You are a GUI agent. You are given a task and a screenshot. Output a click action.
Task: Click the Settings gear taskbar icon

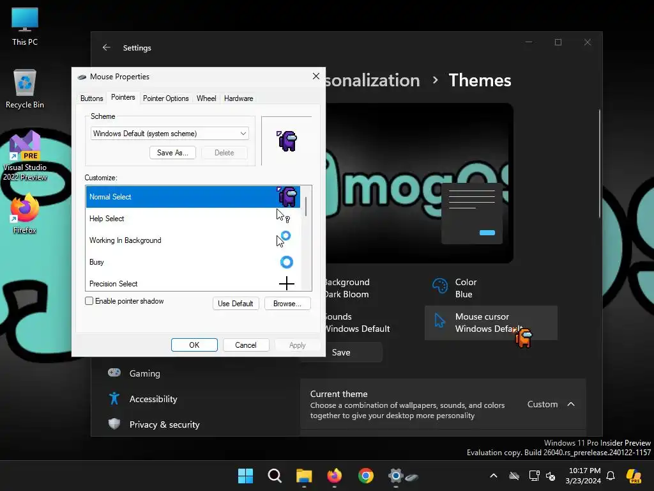coord(395,476)
